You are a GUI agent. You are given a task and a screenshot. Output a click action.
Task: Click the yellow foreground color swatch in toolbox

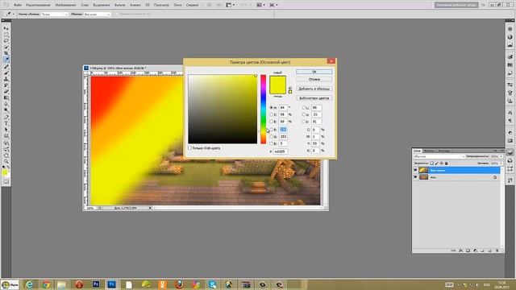(x=5, y=172)
